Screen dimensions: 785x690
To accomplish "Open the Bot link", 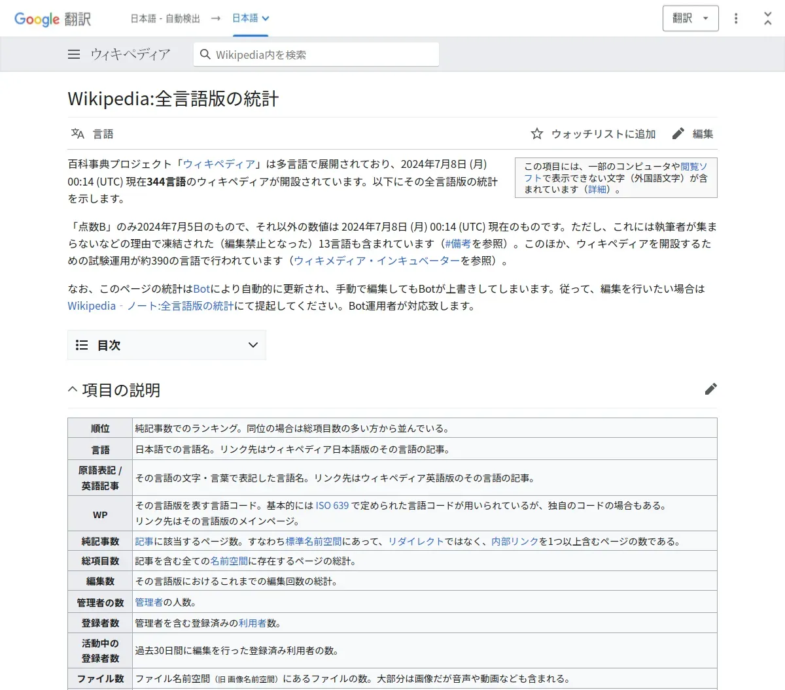I will pyautogui.click(x=201, y=289).
